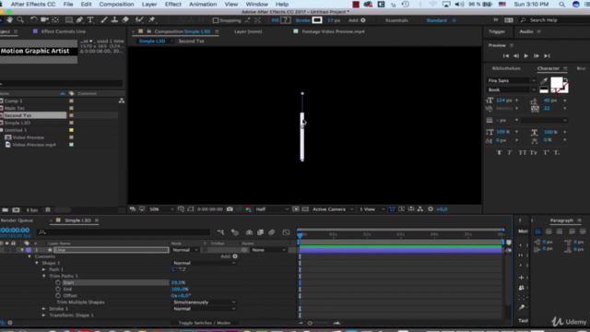Collapse the Contents group
Viewport: 590px width, 332px height.
[29, 256]
